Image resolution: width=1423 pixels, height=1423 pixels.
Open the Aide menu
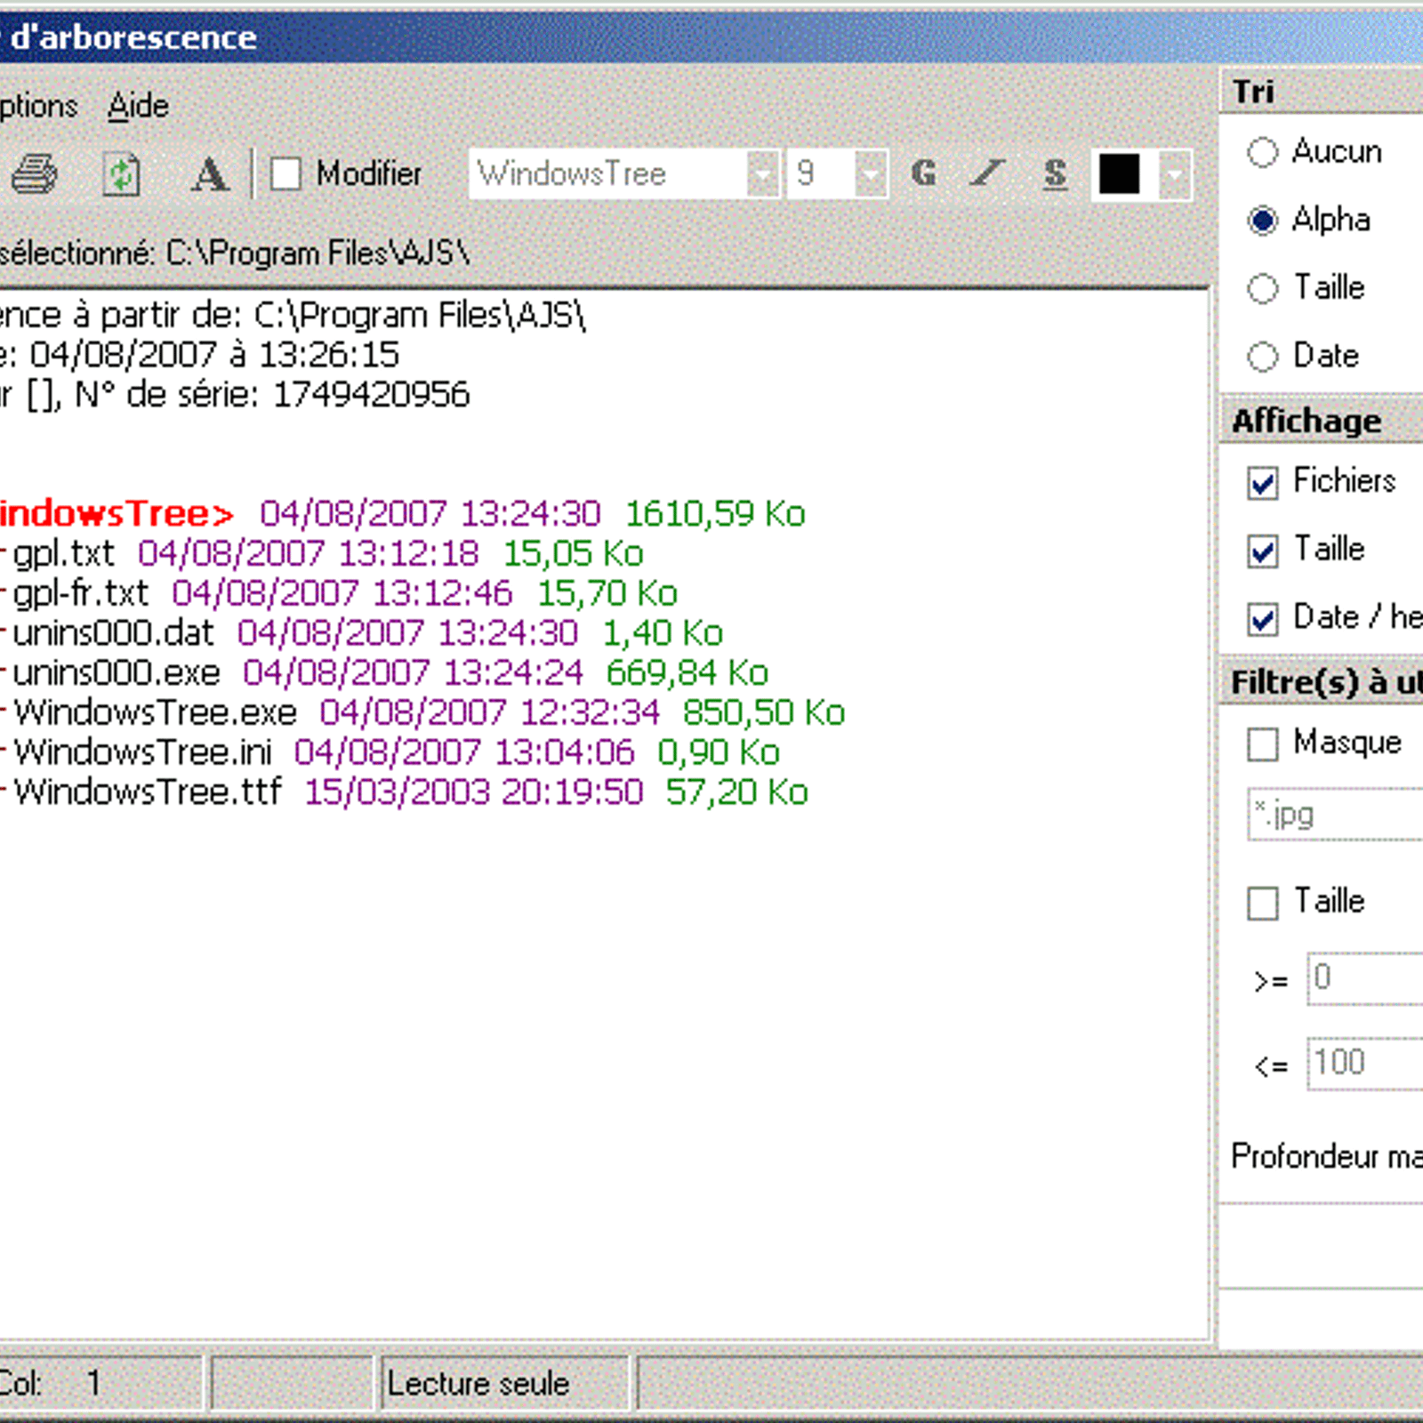(x=138, y=106)
